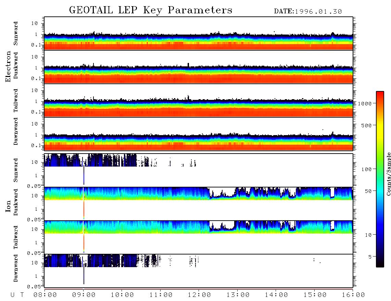Select the Electron 'Dawnward' axis label
Image resolution: width=391 pixels, height=301 pixels.
[x=16, y=131]
